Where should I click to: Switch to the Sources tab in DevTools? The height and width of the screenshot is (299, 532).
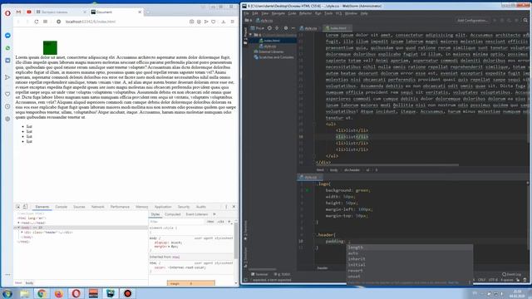click(x=79, y=207)
